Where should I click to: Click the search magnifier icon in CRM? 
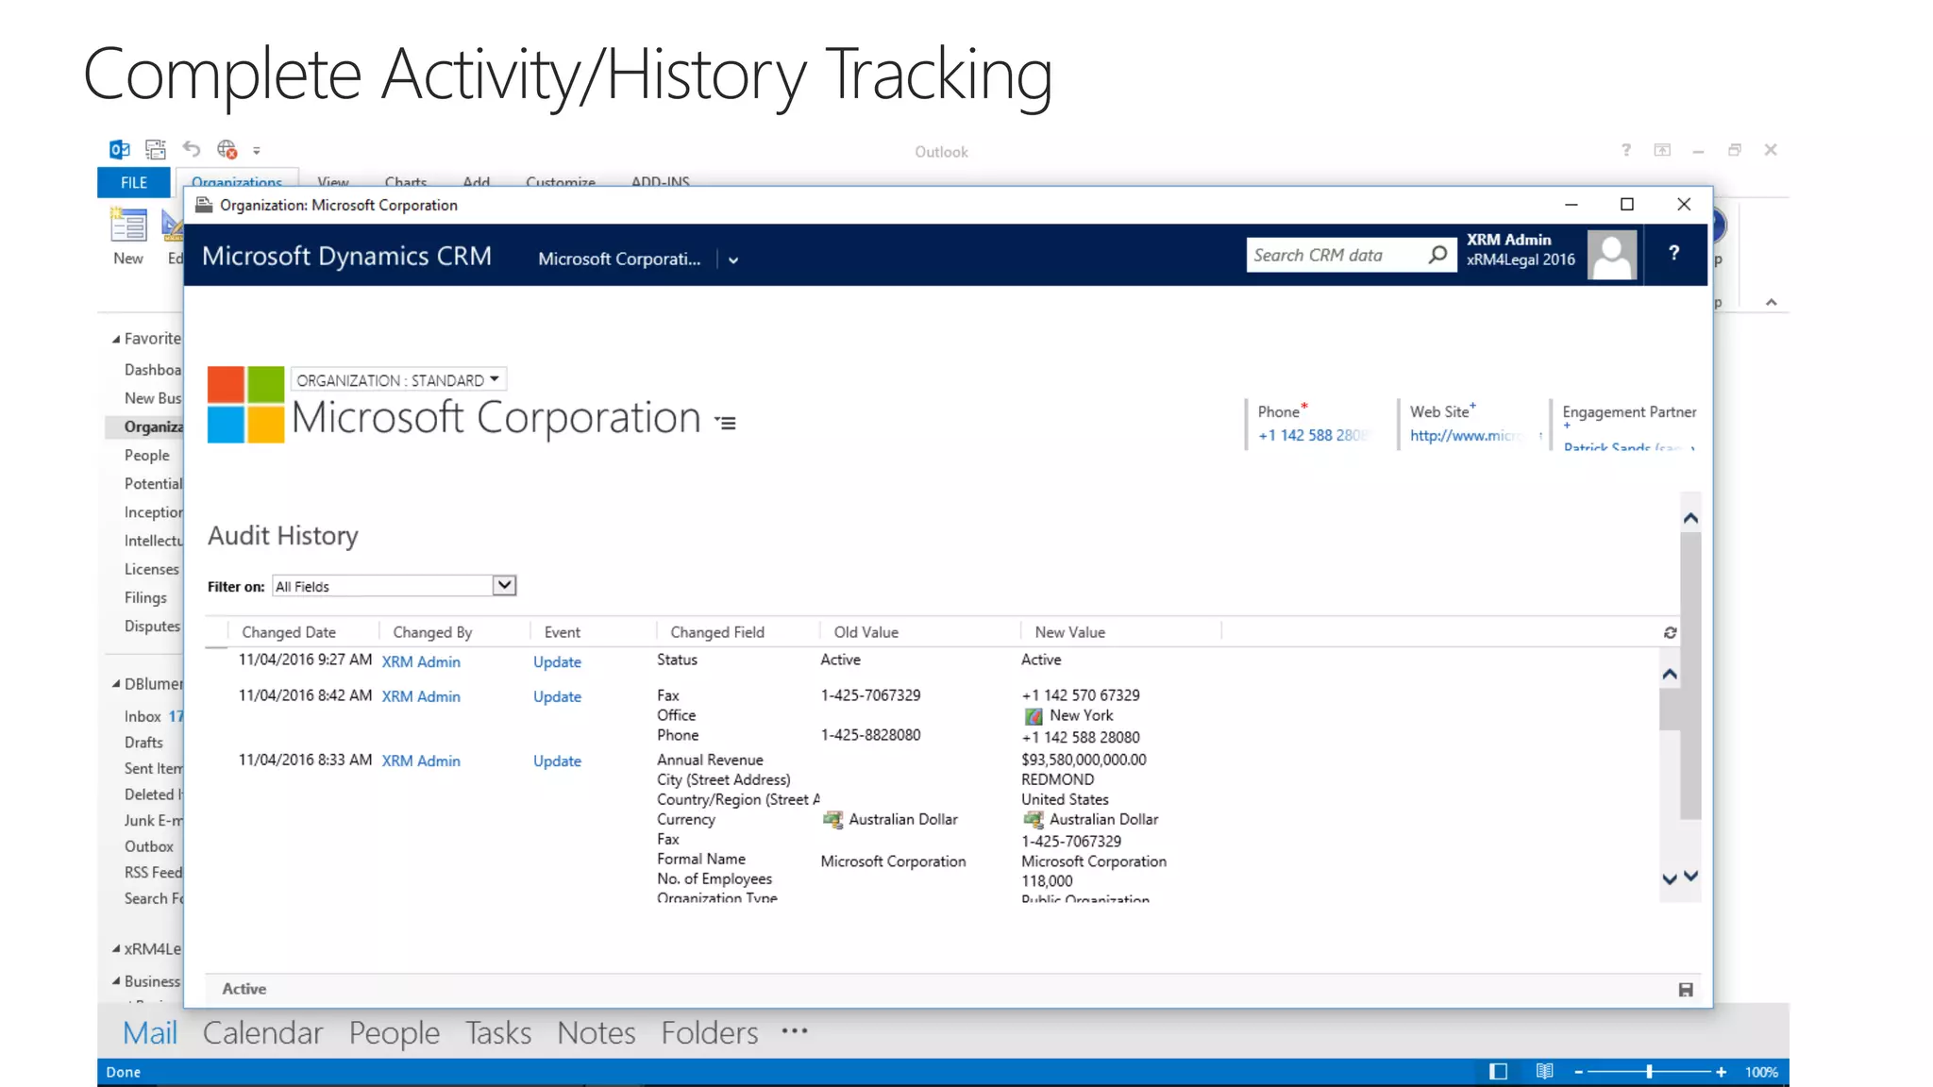(x=1437, y=255)
